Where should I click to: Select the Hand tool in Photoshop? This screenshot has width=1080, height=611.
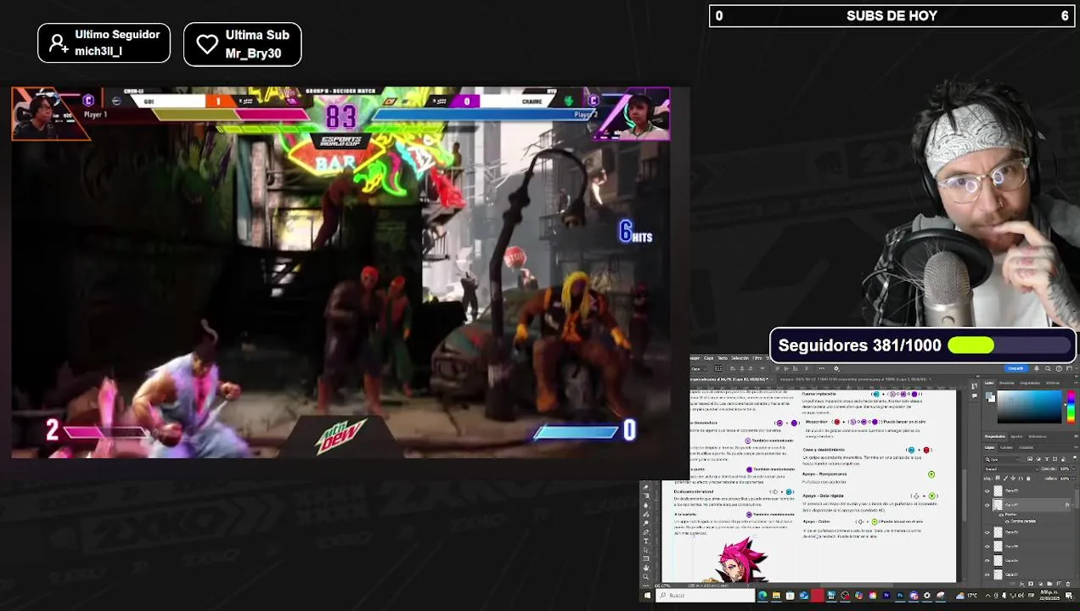click(x=645, y=568)
